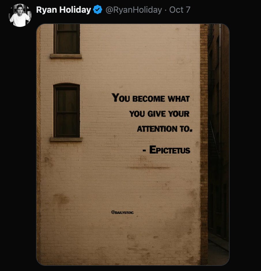
Task: Select the 'you give your' quote line
Action: tap(159, 114)
